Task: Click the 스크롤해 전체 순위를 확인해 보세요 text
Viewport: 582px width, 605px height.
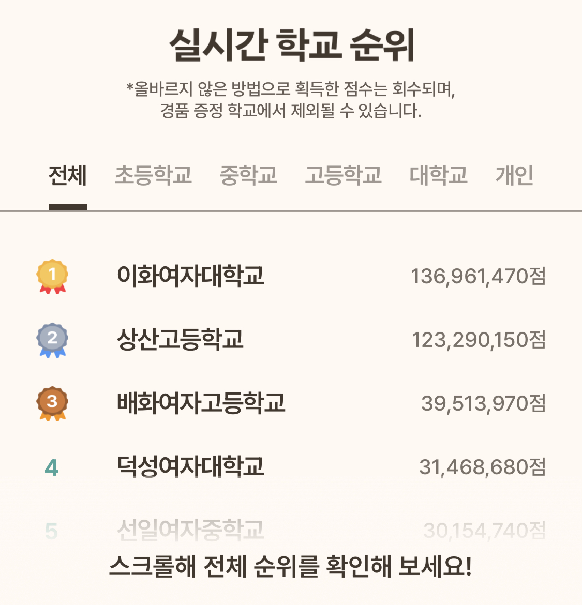Action: point(290,567)
